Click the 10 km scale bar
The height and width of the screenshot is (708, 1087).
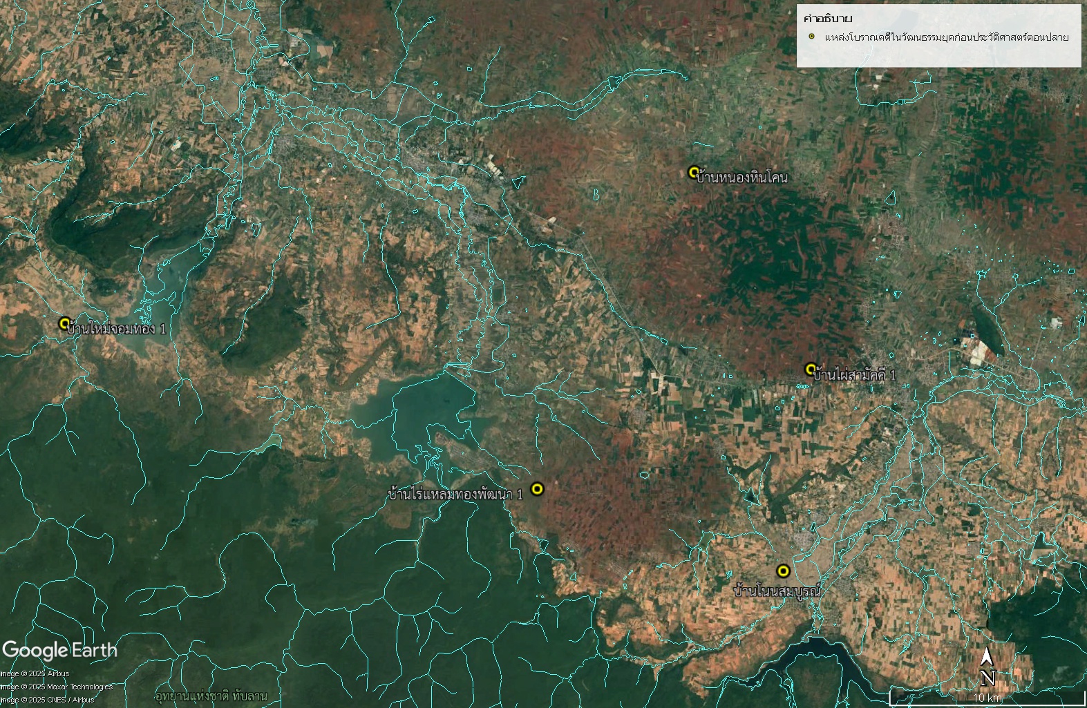[987, 696]
